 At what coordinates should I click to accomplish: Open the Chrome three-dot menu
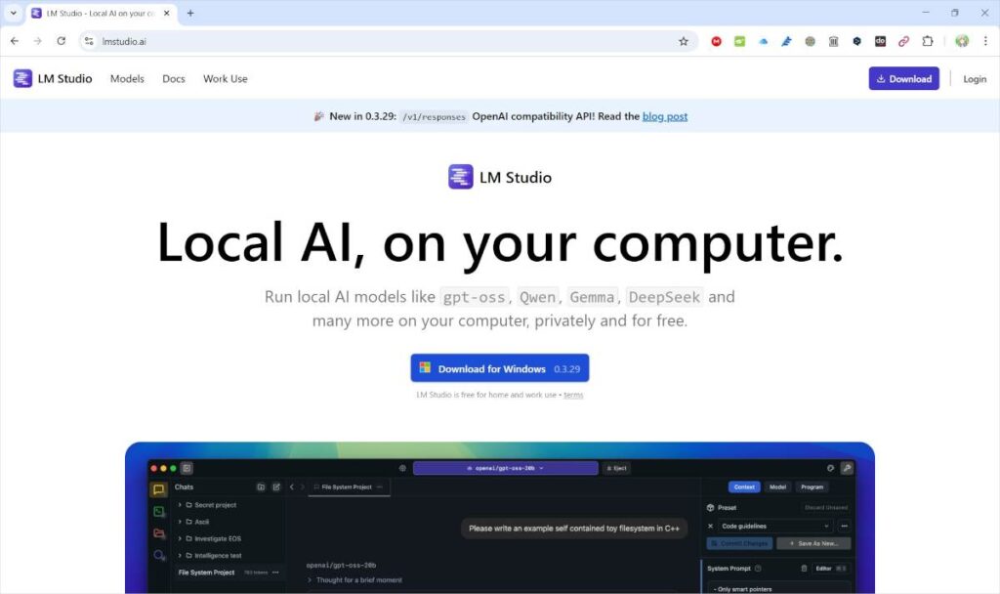(985, 41)
